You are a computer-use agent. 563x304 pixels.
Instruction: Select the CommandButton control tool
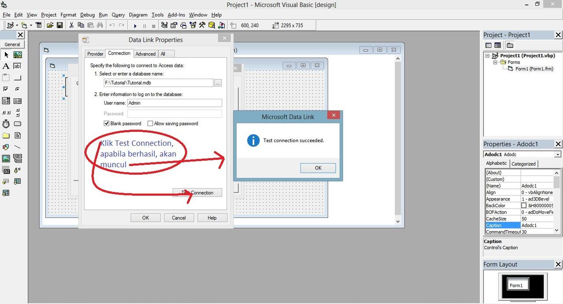click(x=18, y=78)
